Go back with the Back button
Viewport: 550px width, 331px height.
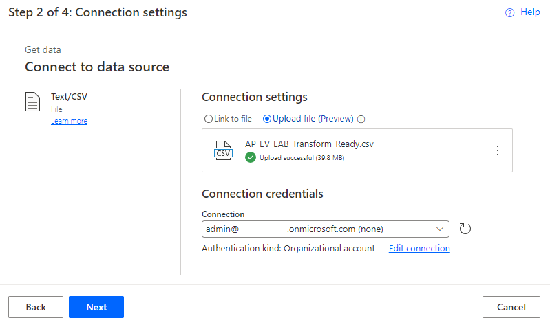36,307
